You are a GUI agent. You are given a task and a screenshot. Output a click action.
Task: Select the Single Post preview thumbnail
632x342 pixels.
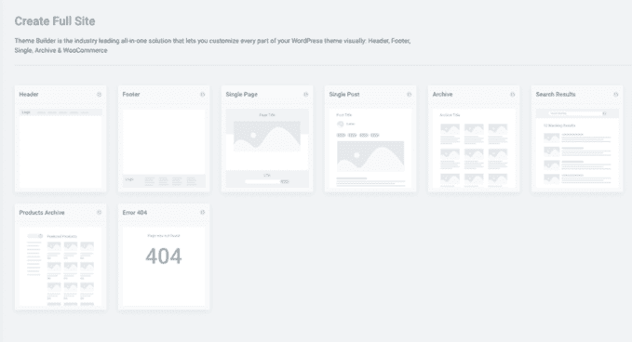point(370,148)
